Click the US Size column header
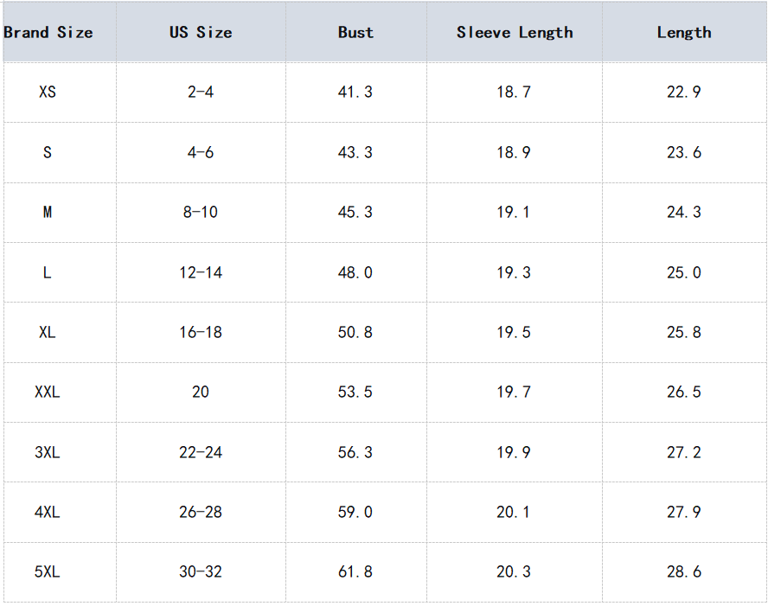This screenshot has height=606, width=768. click(201, 33)
